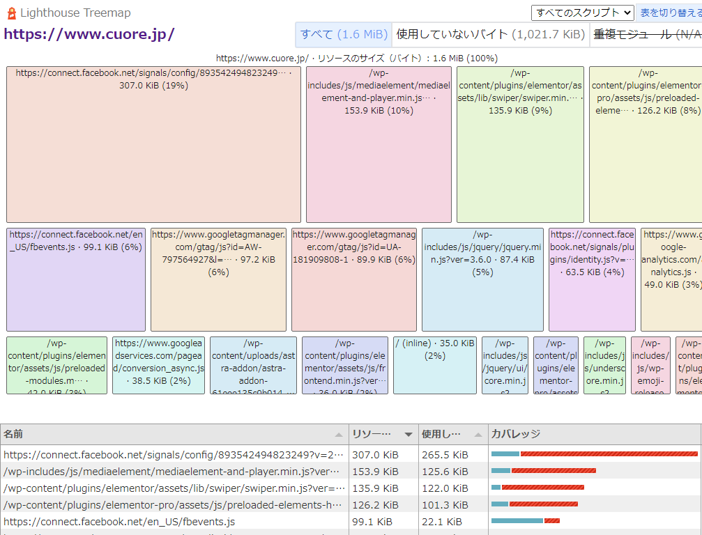
Task: Switch to the すべて (1.6 MiB) tab
Action: 344,34
